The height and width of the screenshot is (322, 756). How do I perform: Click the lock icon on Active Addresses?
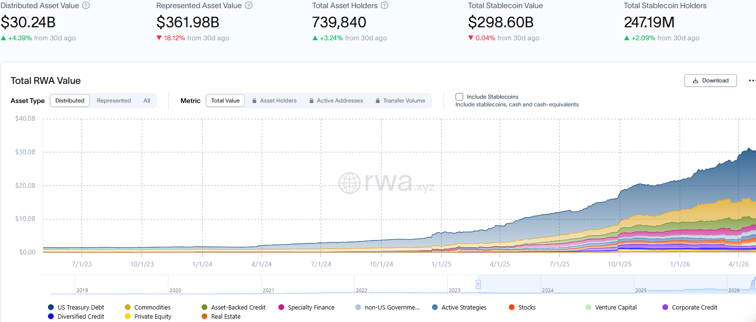pyautogui.click(x=312, y=101)
